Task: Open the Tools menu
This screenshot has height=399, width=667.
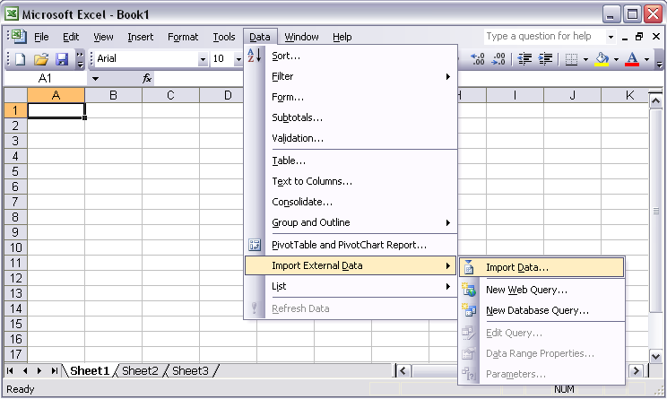Action: pos(224,37)
